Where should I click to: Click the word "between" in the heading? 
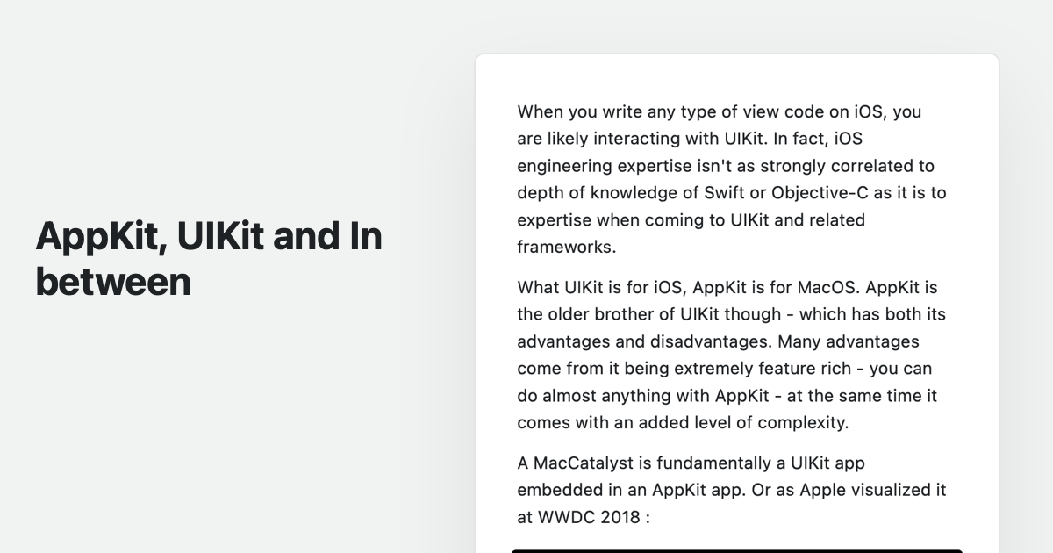(113, 283)
